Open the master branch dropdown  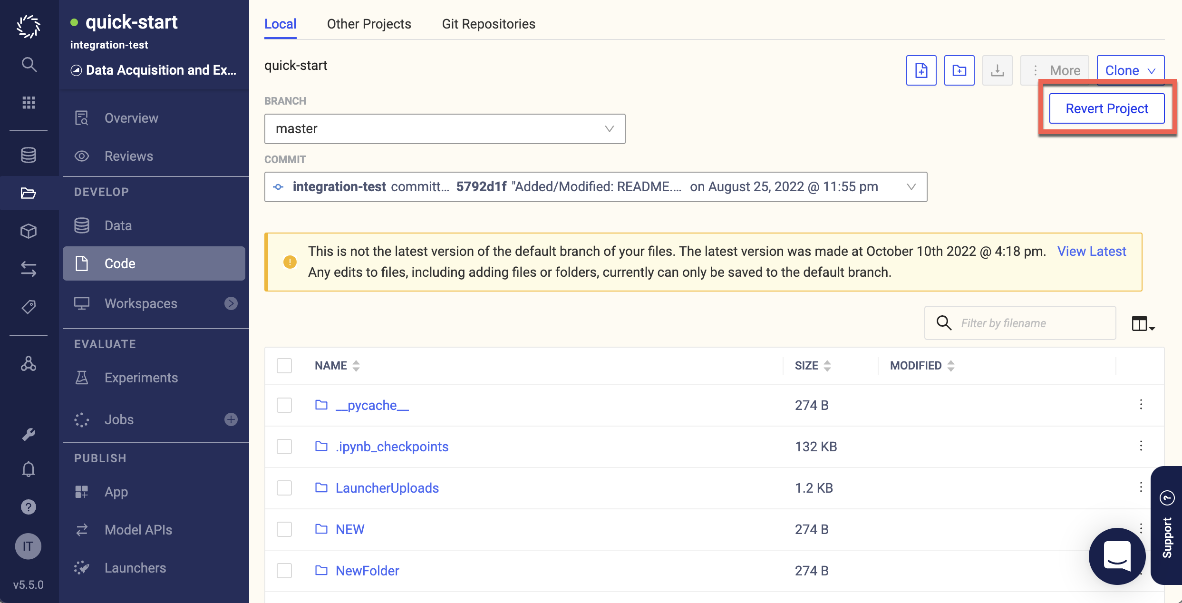tap(445, 129)
